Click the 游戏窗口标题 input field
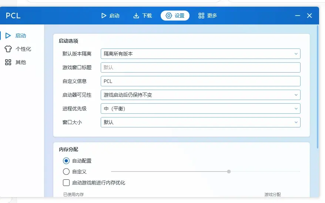The height and width of the screenshot is (203, 325). (200, 67)
